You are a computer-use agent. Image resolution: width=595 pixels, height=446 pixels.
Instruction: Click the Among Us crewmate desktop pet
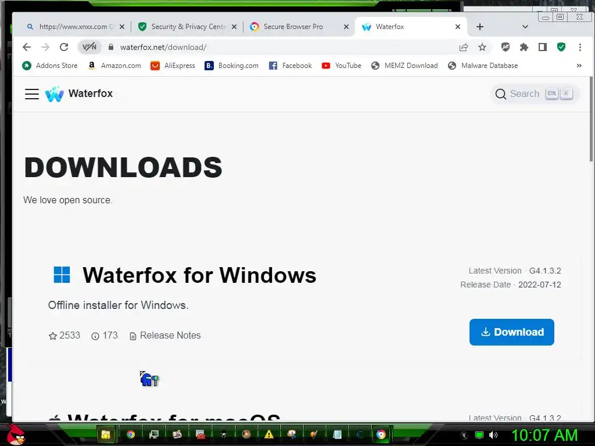pos(149,379)
